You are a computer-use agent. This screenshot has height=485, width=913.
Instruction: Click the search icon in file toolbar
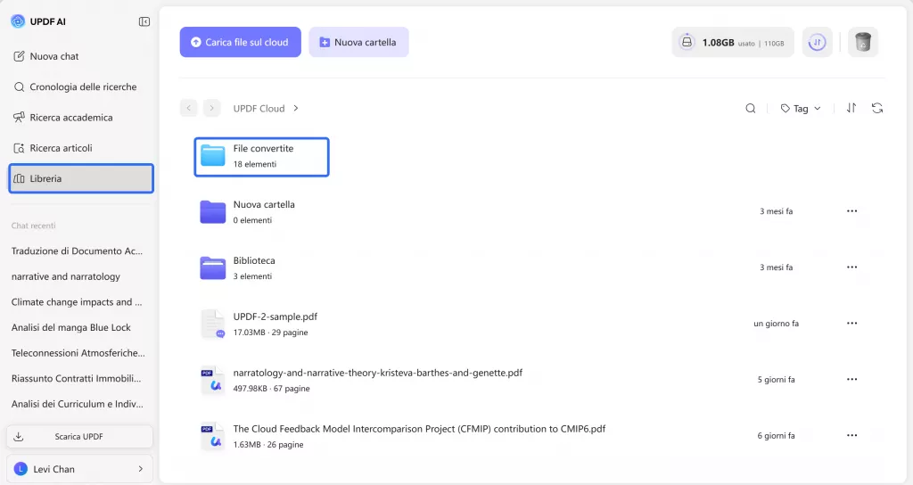(x=751, y=109)
